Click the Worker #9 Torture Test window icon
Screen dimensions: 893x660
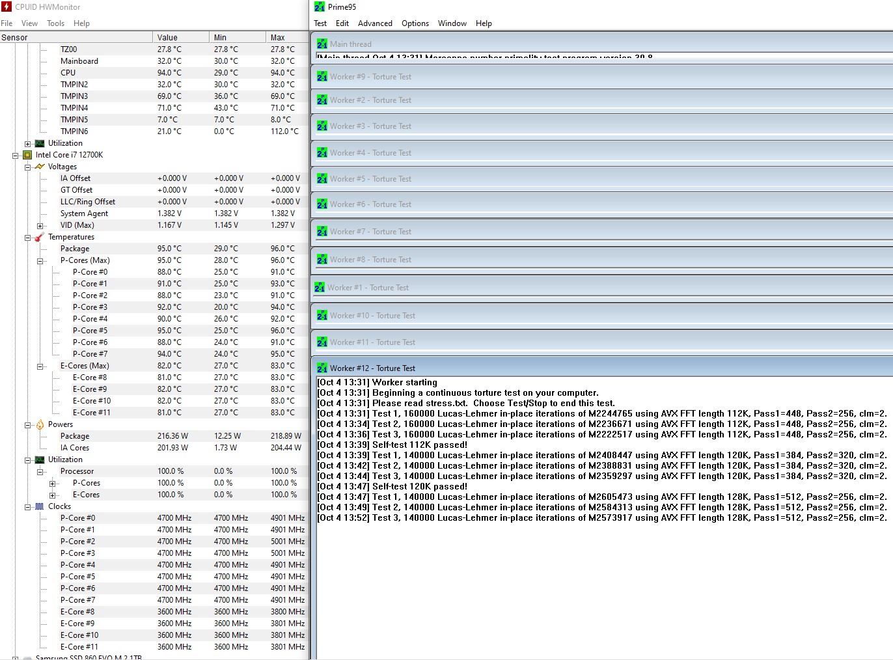[322, 76]
